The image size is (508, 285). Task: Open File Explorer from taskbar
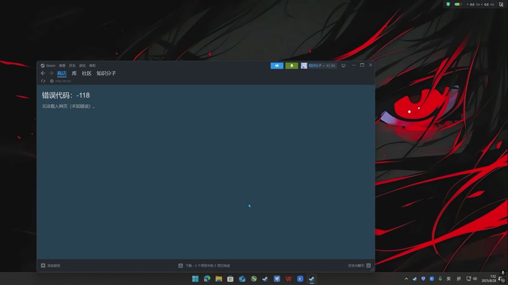218,279
